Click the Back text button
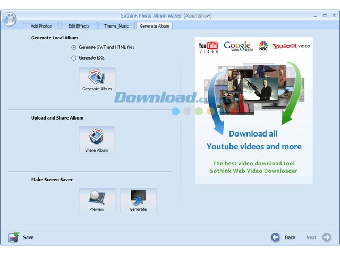 (290, 237)
